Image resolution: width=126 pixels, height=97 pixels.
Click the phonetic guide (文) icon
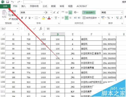point(56,18)
